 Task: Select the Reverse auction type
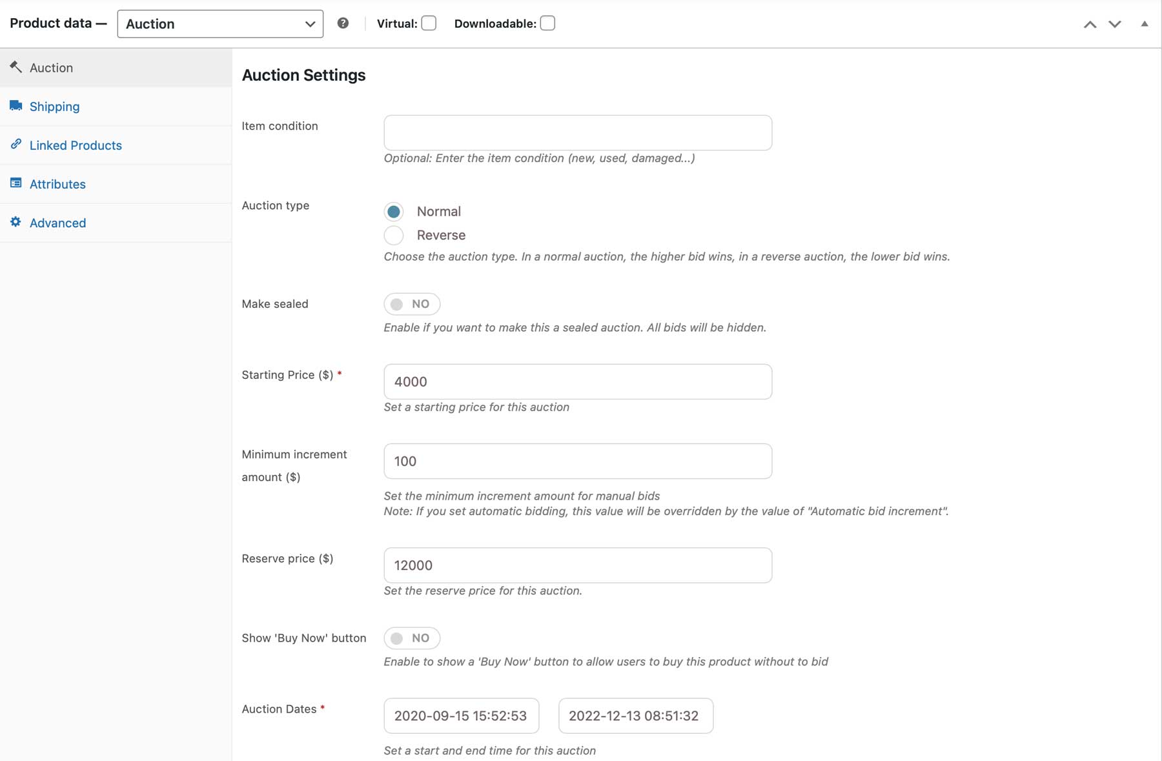[394, 235]
